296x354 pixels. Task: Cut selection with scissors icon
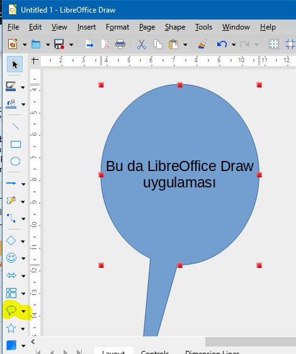(142, 44)
